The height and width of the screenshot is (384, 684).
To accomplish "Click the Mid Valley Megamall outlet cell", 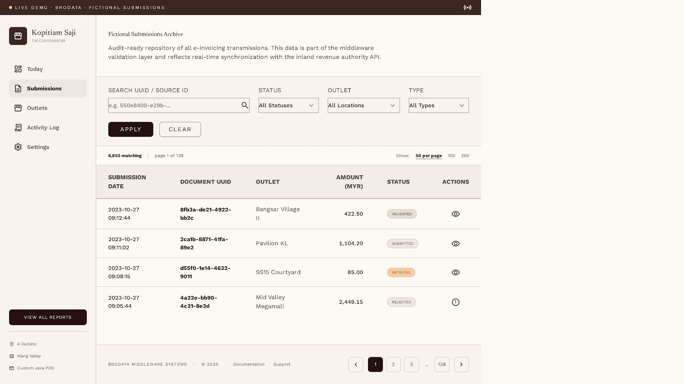I will [271, 302].
